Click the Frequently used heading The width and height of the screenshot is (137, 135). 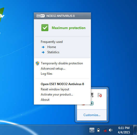pos(52,42)
